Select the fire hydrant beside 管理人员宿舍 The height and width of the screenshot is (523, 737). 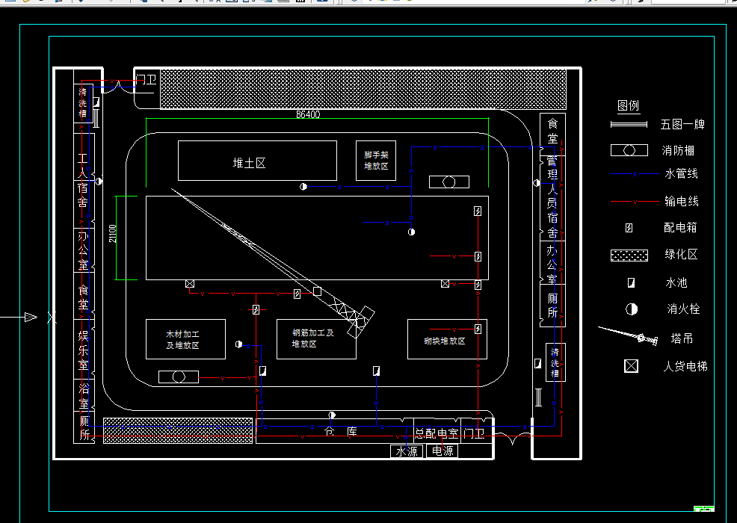536,183
